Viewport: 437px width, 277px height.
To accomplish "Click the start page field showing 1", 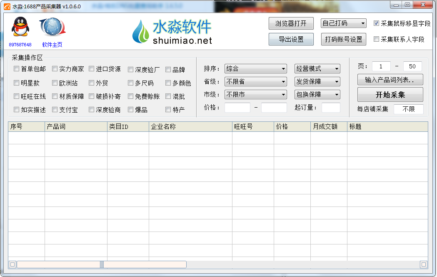I will click(x=381, y=66).
